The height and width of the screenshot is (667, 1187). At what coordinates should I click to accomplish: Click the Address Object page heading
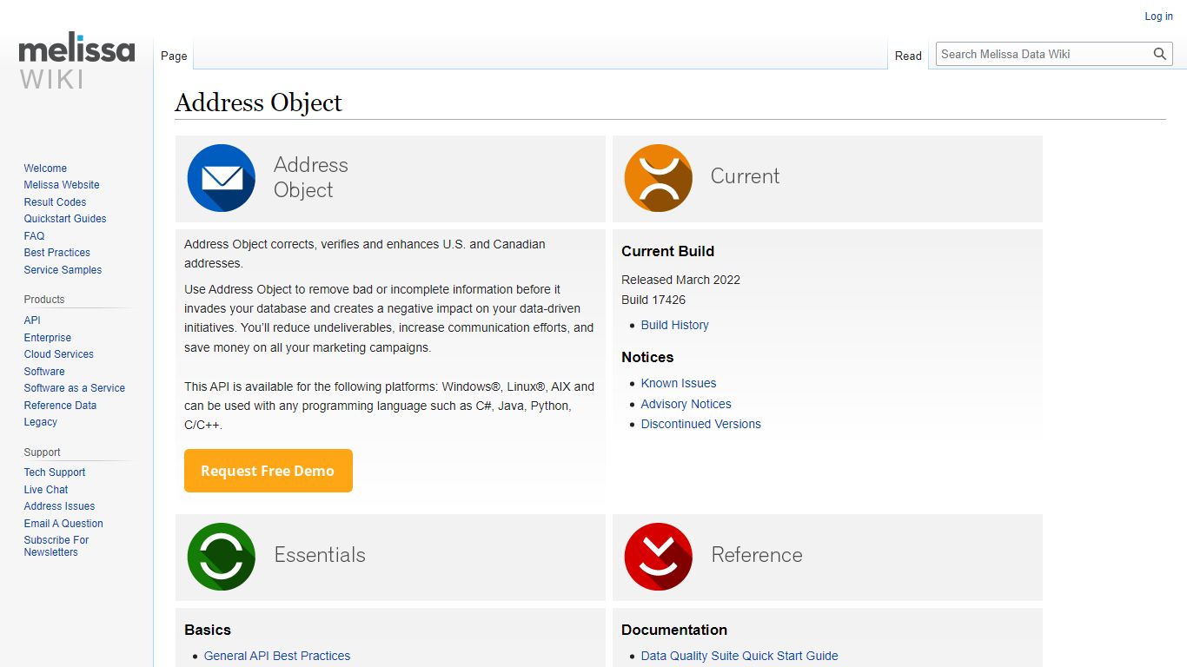tap(258, 102)
